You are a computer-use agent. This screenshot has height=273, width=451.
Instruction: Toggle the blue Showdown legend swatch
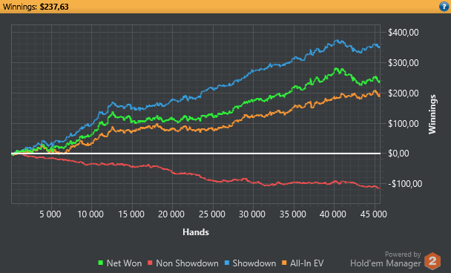(227, 263)
